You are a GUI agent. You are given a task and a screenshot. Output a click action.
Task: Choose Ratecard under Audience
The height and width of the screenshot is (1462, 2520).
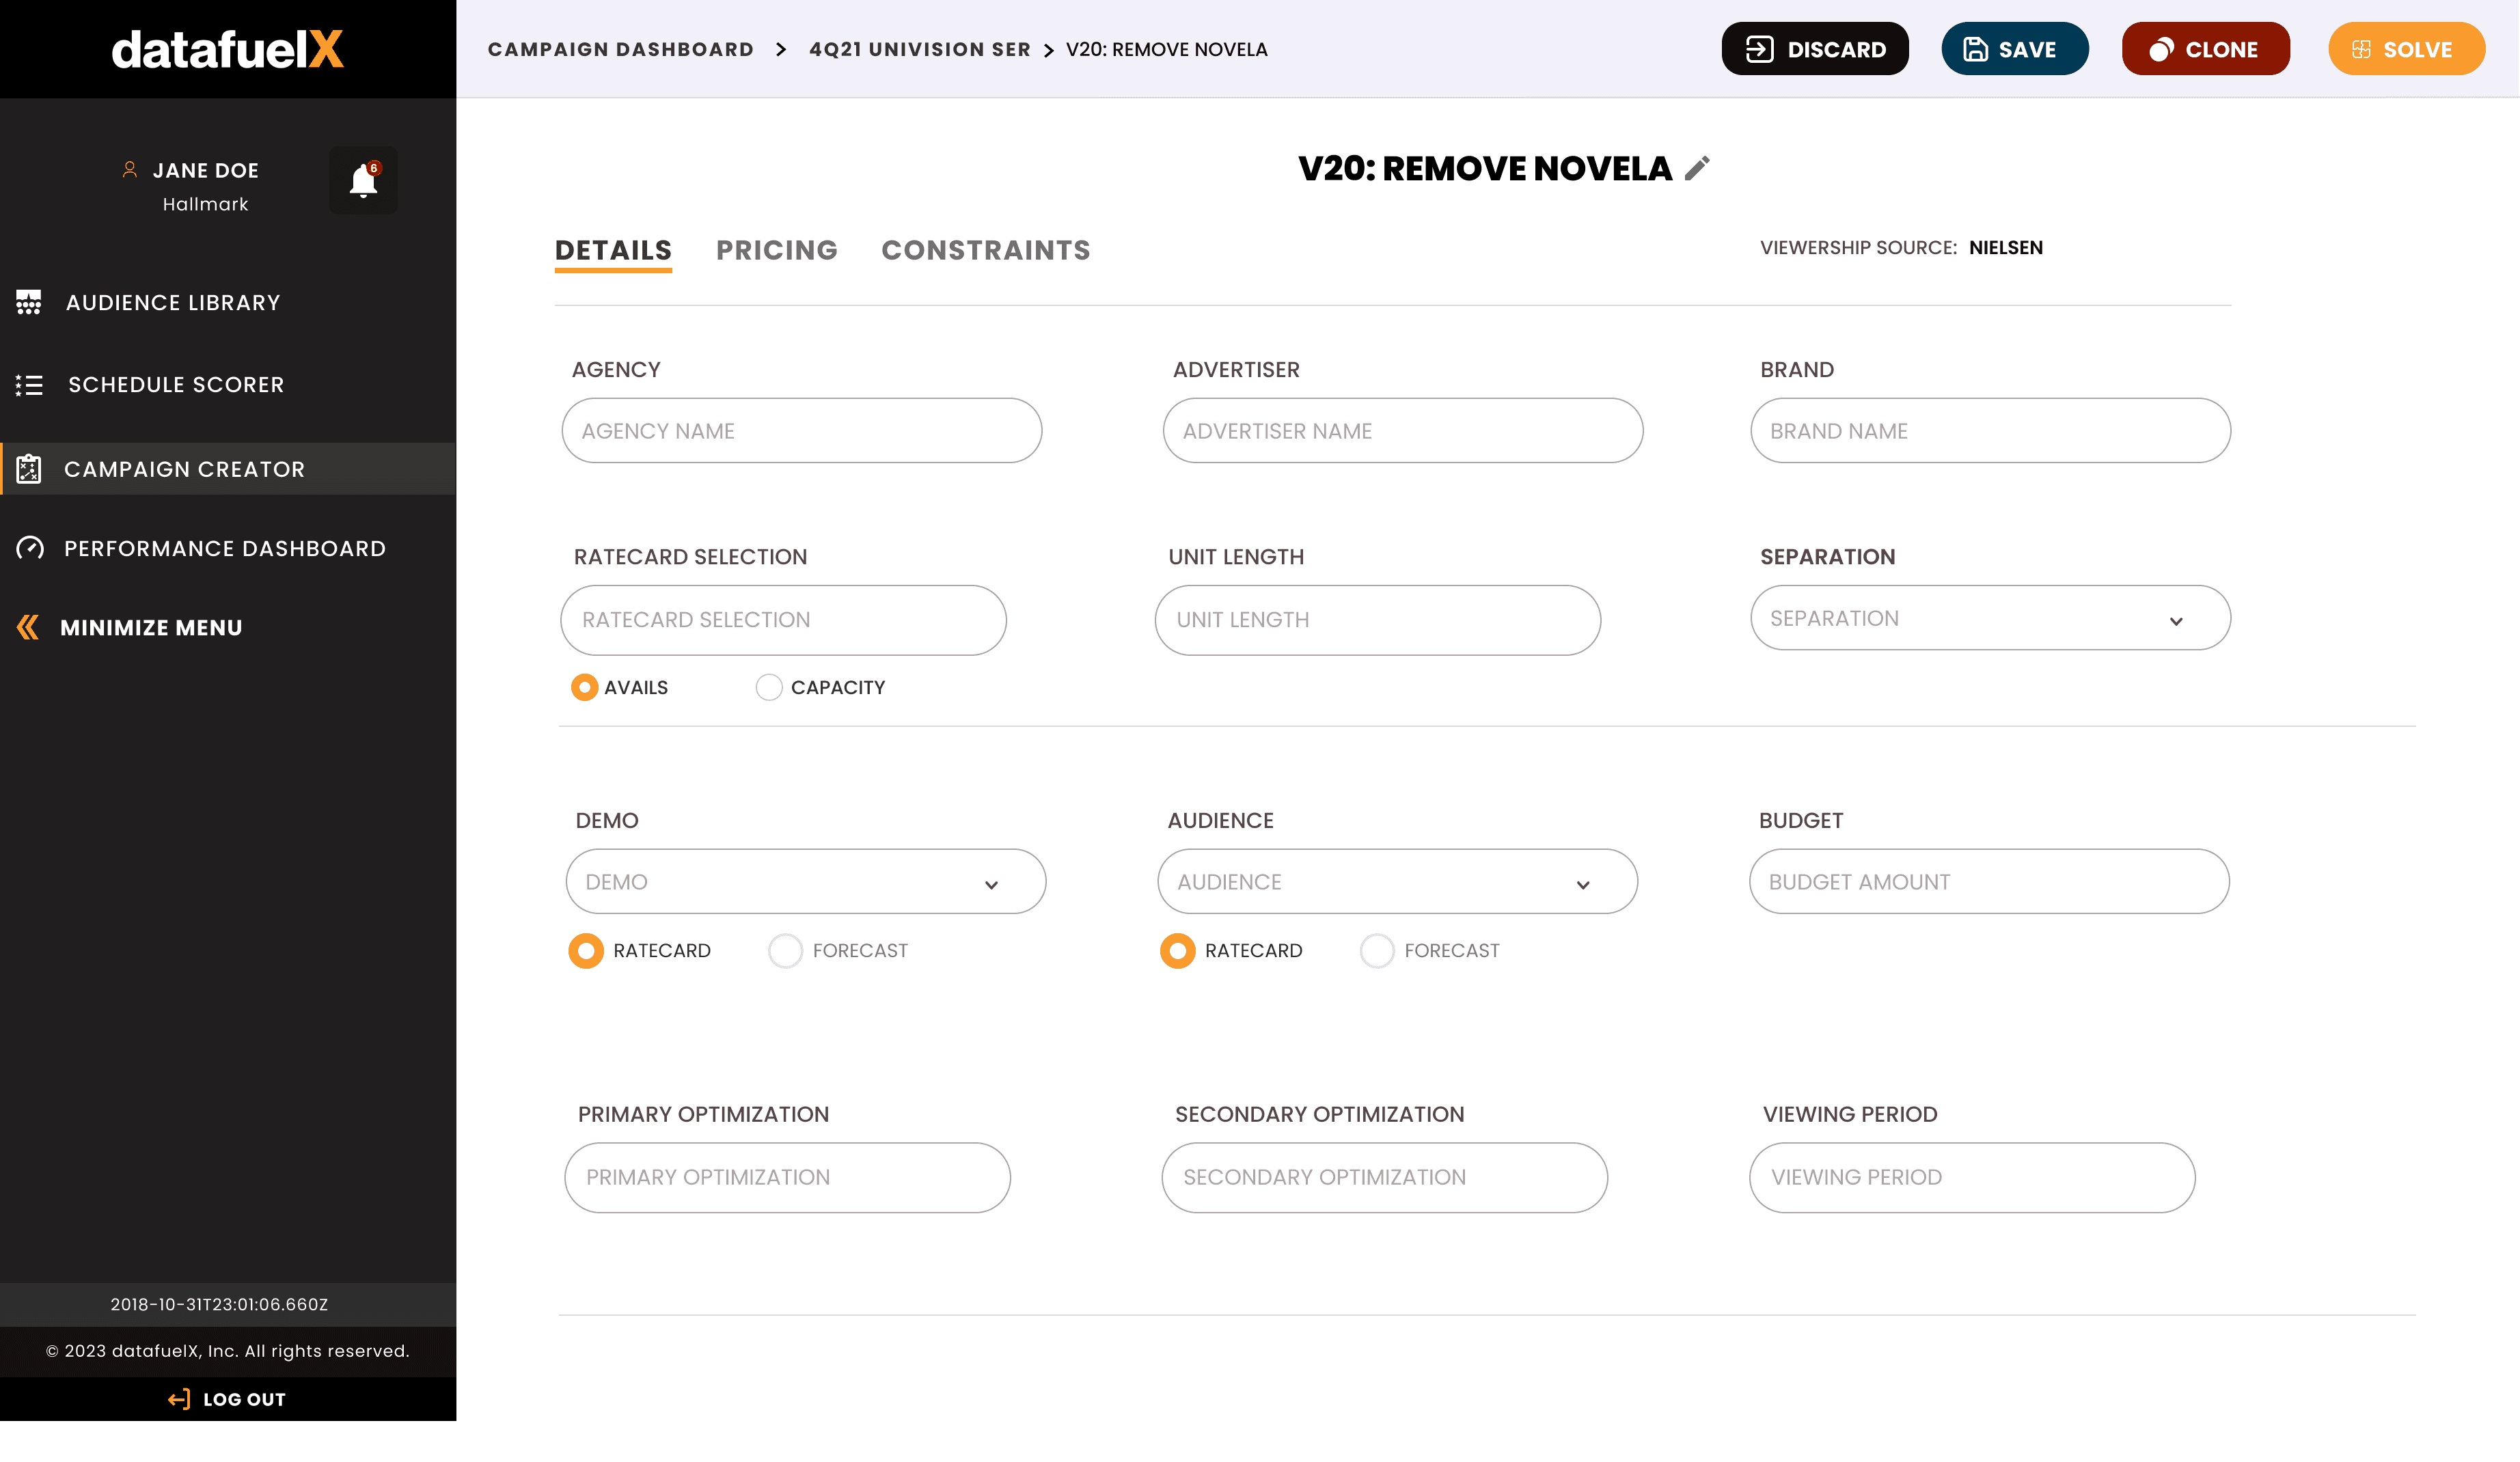coord(1178,951)
